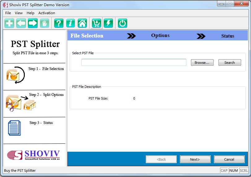The height and width of the screenshot is (177, 251).
Task: Click the lightning bolt Activate icon
Action: pos(108,23)
